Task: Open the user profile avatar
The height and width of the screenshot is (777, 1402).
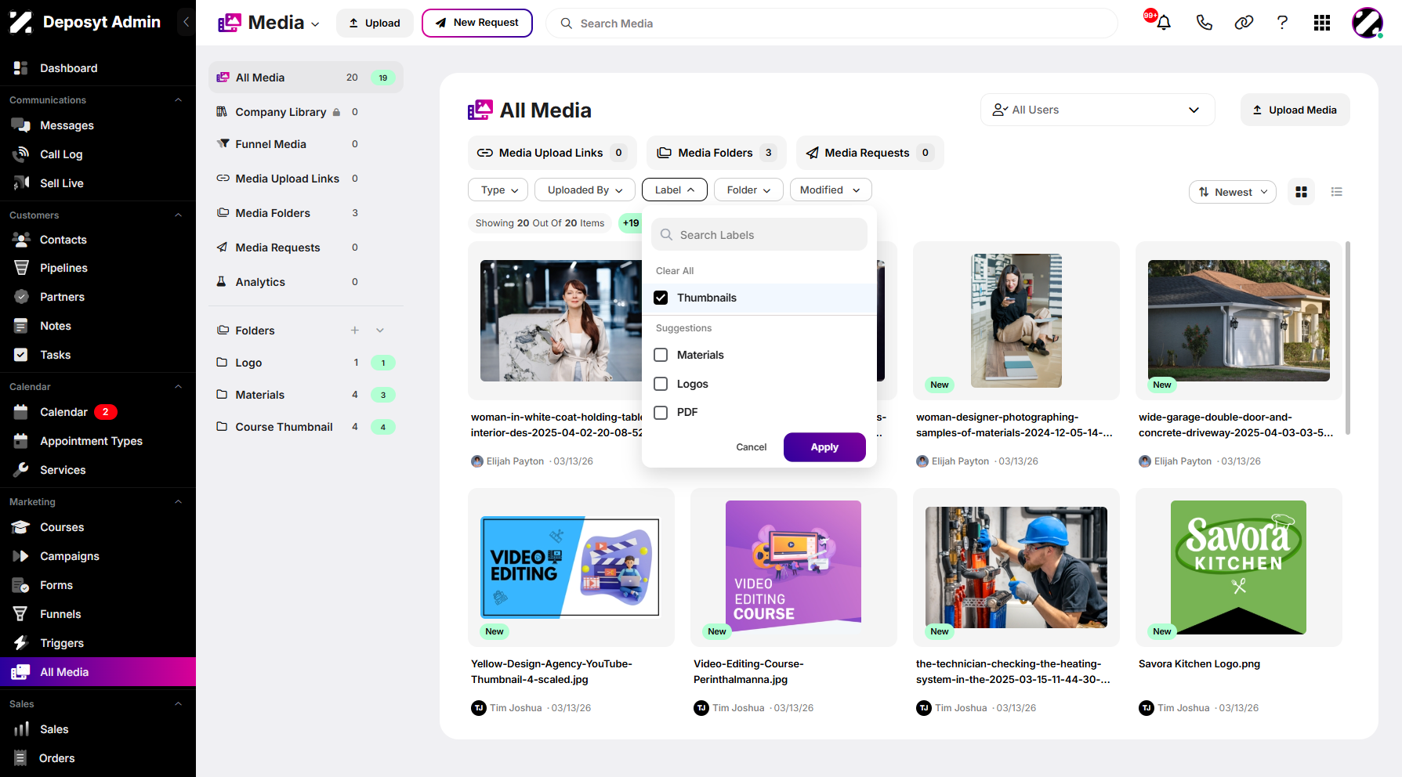Action: [1368, 23]
